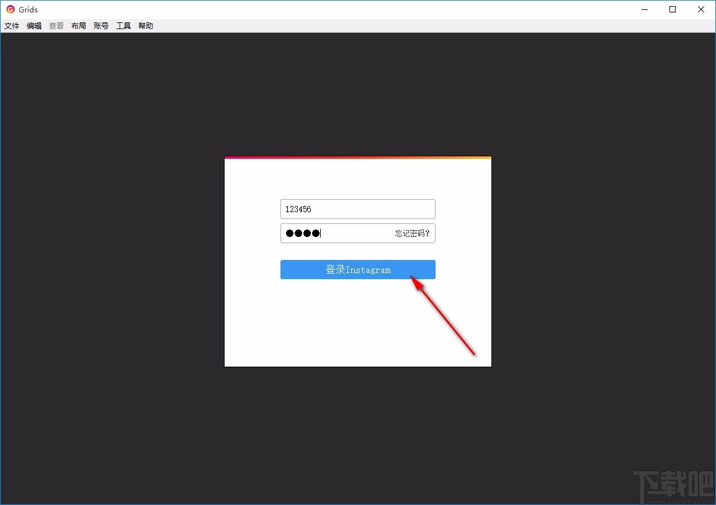Image resolution: width=716 pixels, height=505 pixels.
Task: Open the 查看 menu
Action: (56, 26)
